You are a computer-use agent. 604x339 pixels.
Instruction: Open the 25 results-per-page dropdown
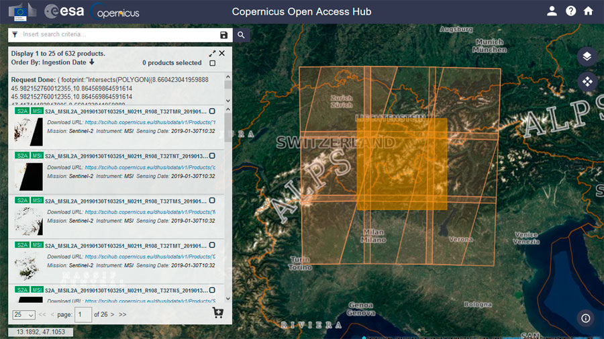point(24,315)
